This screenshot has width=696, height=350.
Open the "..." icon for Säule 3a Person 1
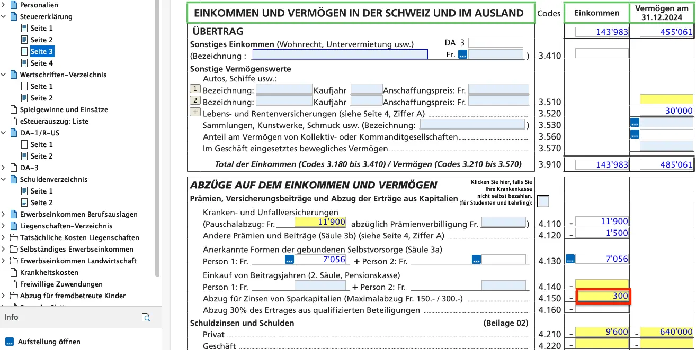(289, 259)
